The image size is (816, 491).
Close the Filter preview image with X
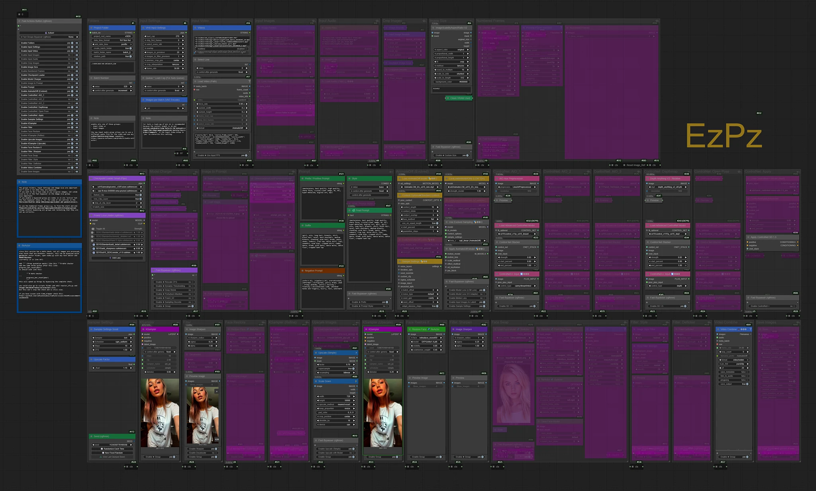click(x=217, y=391)
